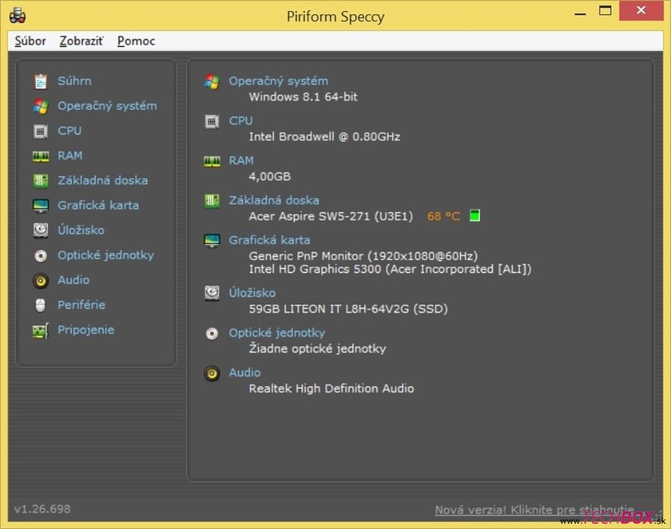Open the Základná doska heading link in summary
Image resolution: width=671 pixels, height=529 pixels.
274,200
